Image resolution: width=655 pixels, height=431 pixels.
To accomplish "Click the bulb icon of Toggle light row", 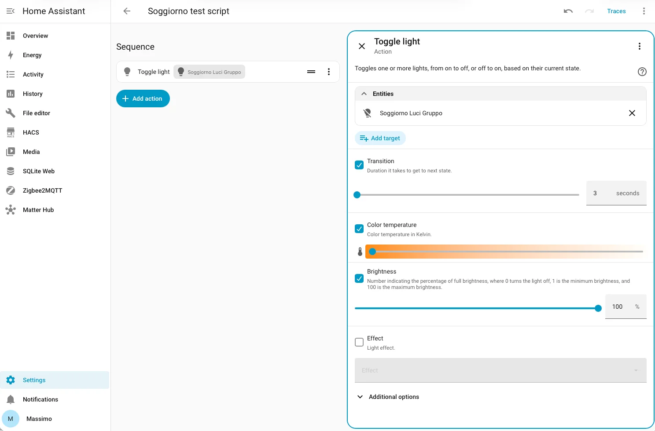I will click(127, 72).
